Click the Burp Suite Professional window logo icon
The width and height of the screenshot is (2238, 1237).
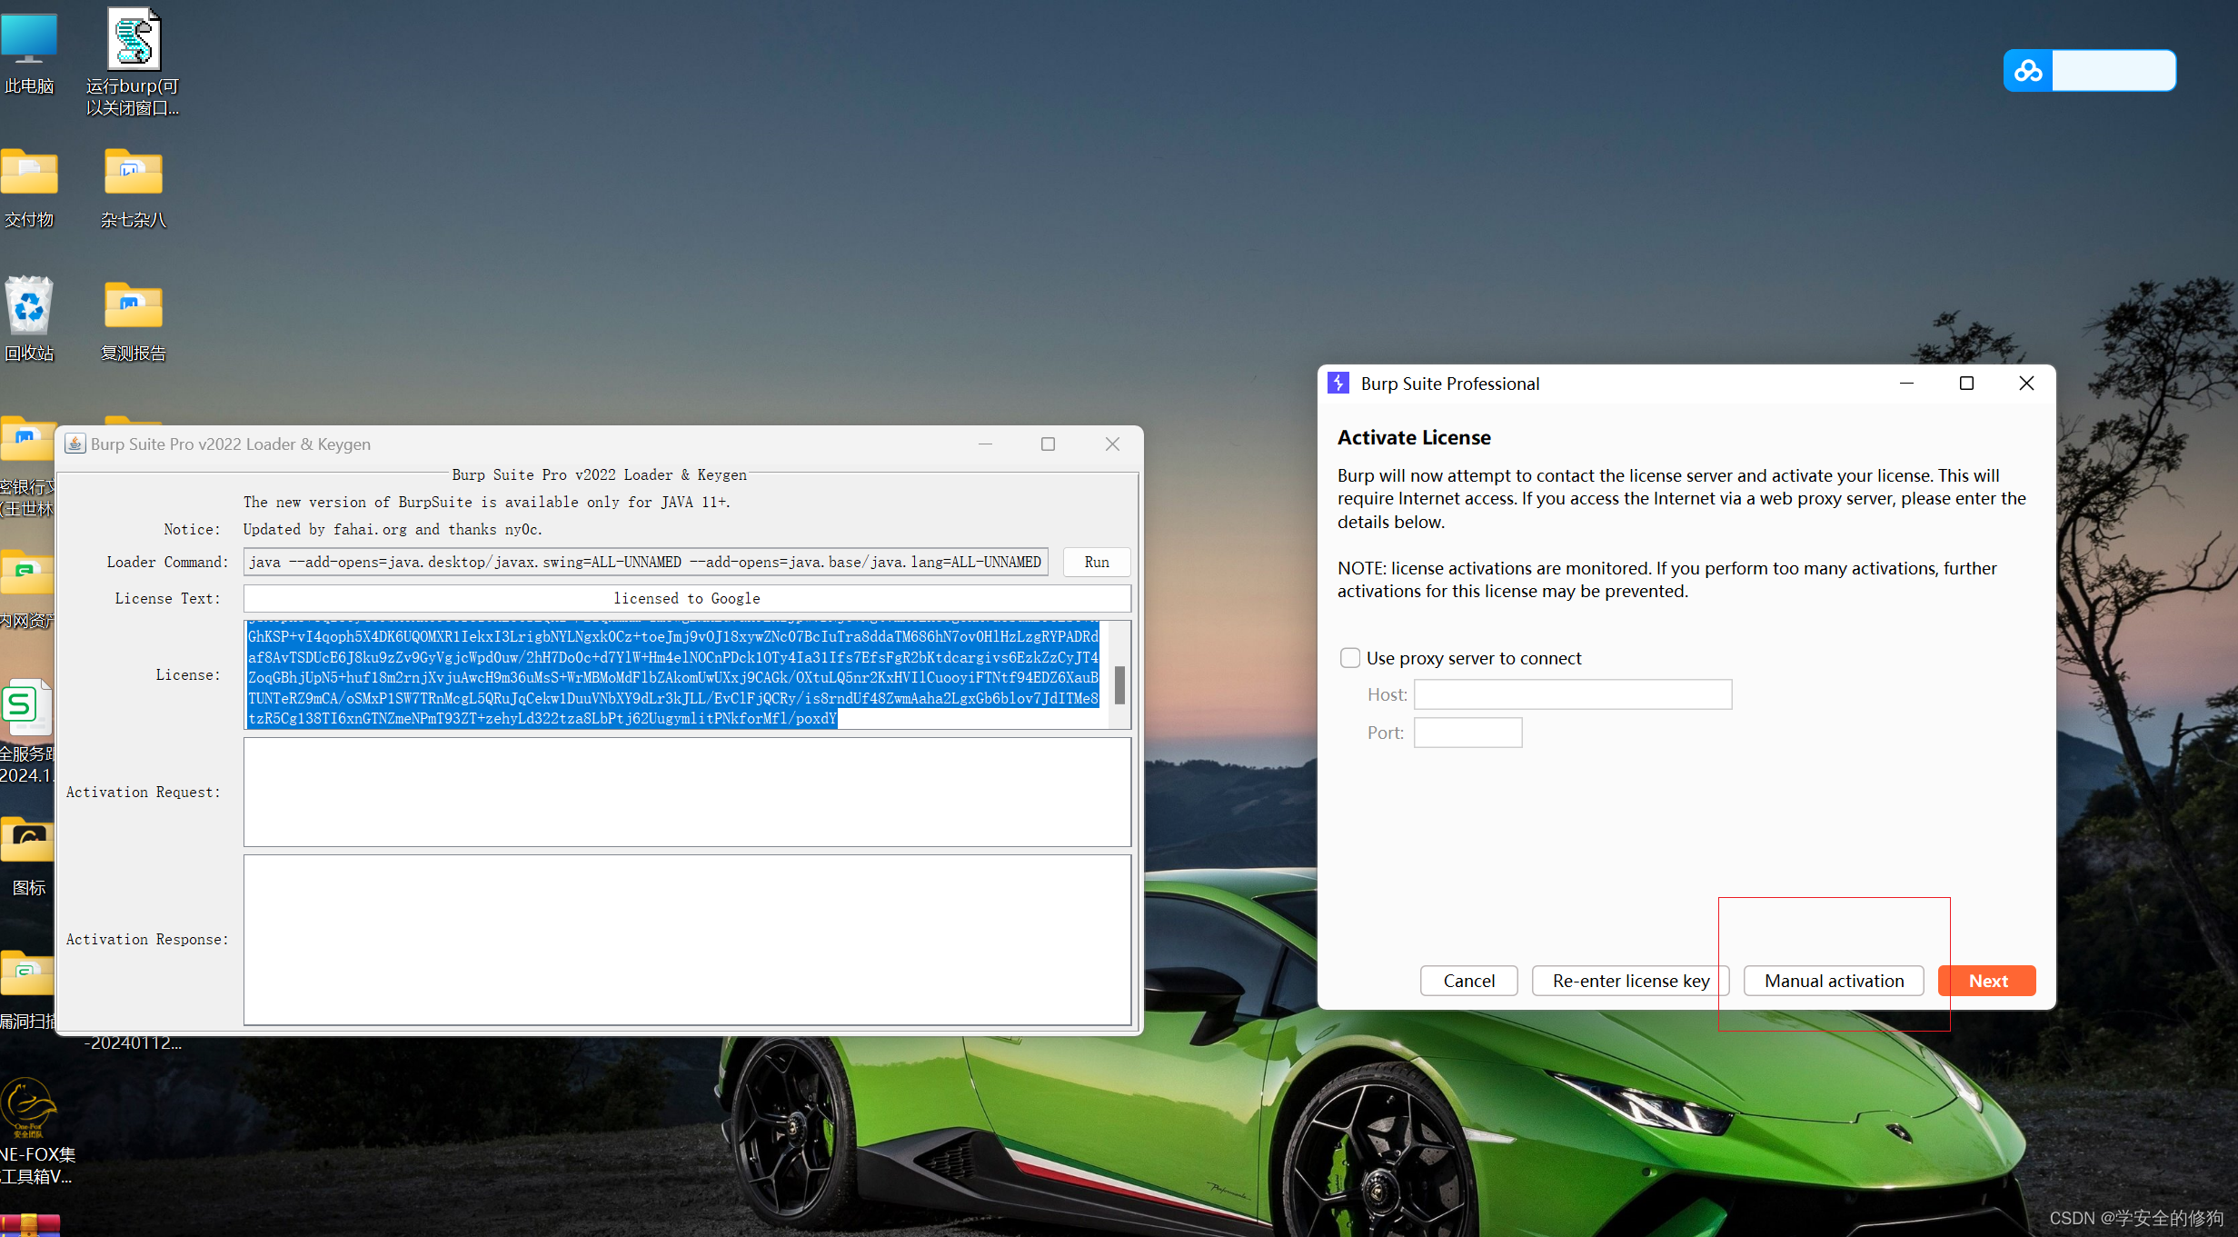tap(1338, 383)
